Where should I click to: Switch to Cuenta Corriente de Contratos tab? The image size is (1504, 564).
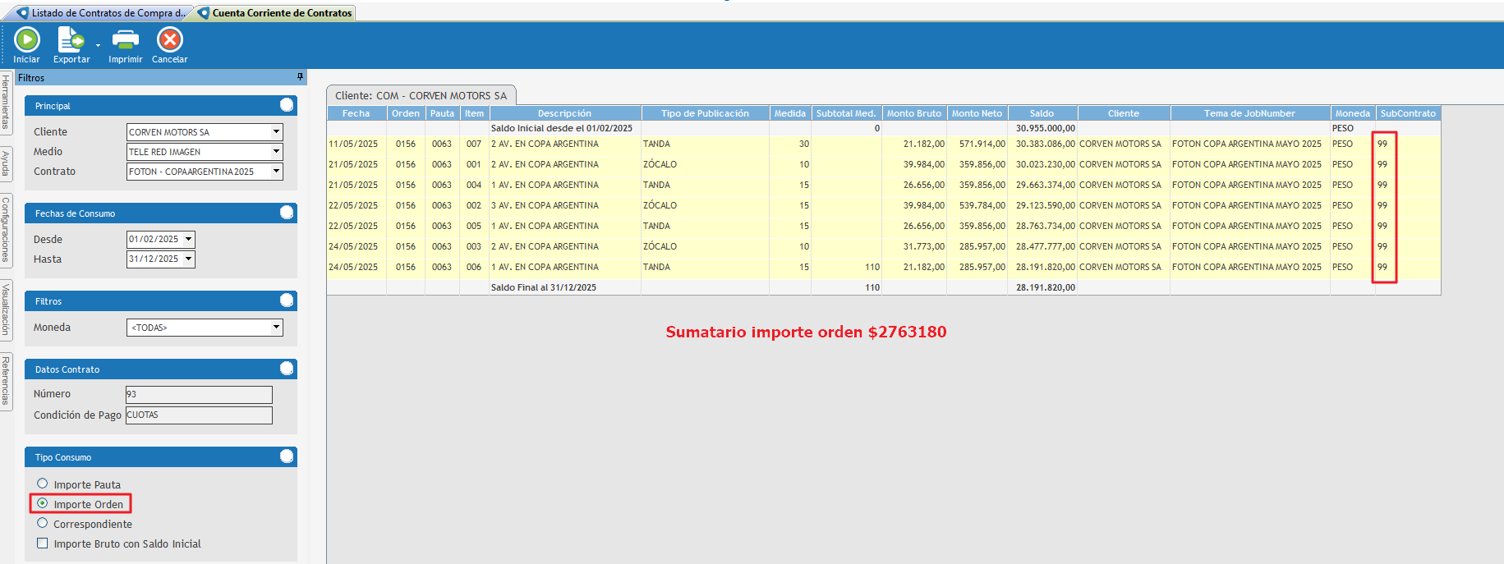(275, 13)
